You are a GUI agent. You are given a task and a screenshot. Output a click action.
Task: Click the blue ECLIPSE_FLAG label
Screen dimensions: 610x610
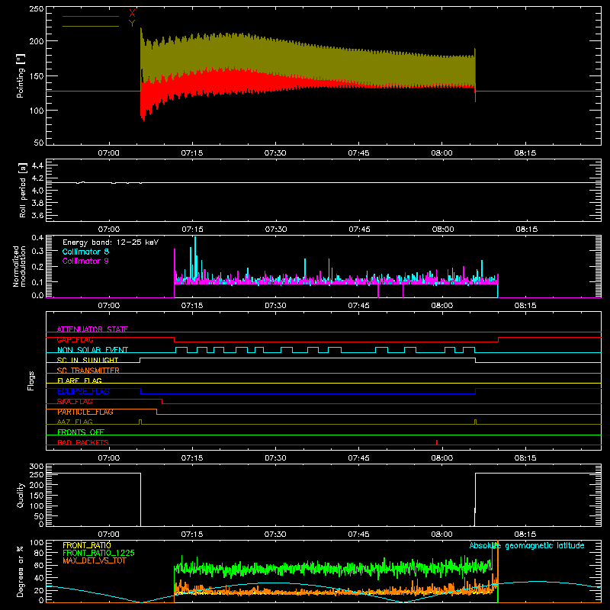(x=83, y=391)
